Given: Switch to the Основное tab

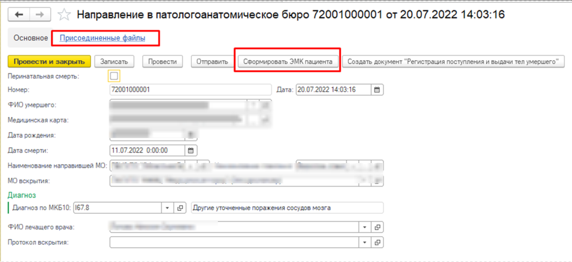Looking at the screenshot, I should coord(30,38).
